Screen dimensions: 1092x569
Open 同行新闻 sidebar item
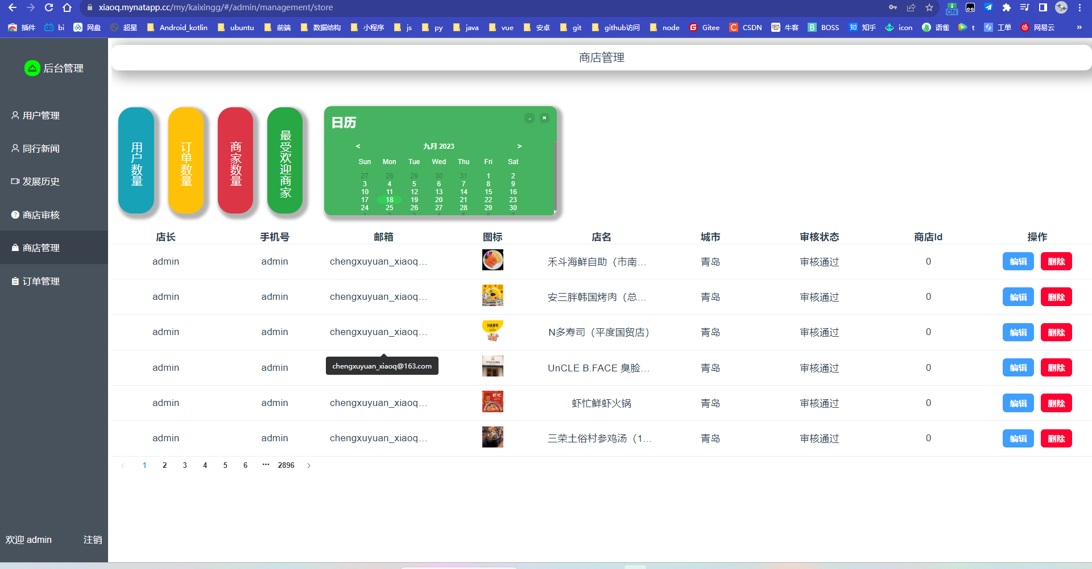click(x=36, y=149)
